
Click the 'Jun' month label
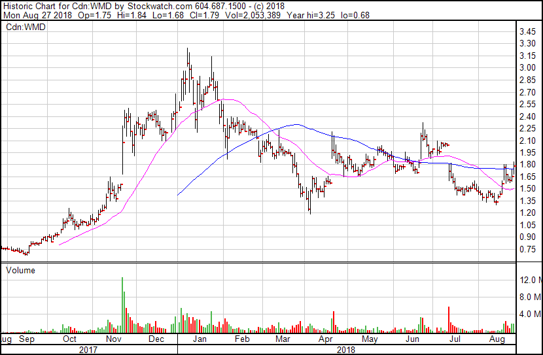pos(412,339)
